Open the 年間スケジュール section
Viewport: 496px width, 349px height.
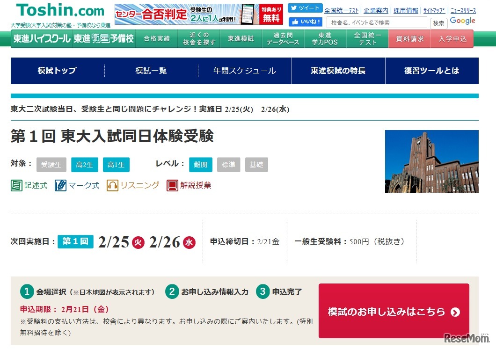click(x=245, y=71)
